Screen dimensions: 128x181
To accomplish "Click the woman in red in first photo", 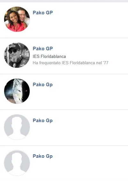I will coord(14,22).
